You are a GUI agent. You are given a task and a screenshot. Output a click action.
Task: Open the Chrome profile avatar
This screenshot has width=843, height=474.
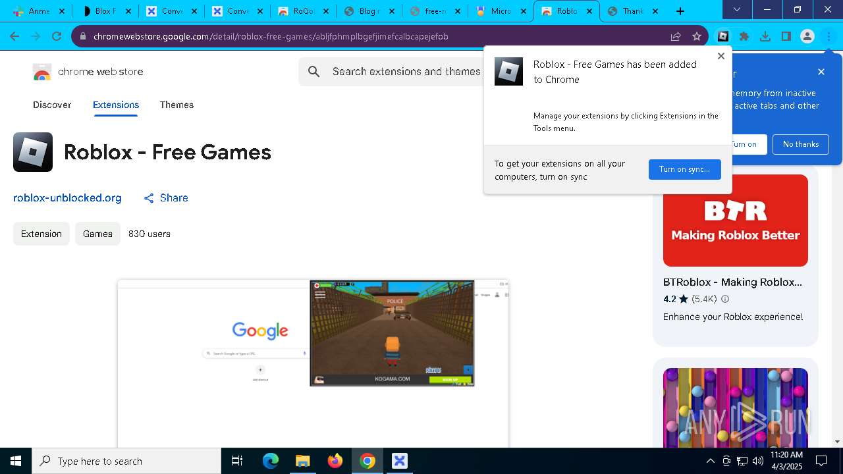click(x=807, y=37)
